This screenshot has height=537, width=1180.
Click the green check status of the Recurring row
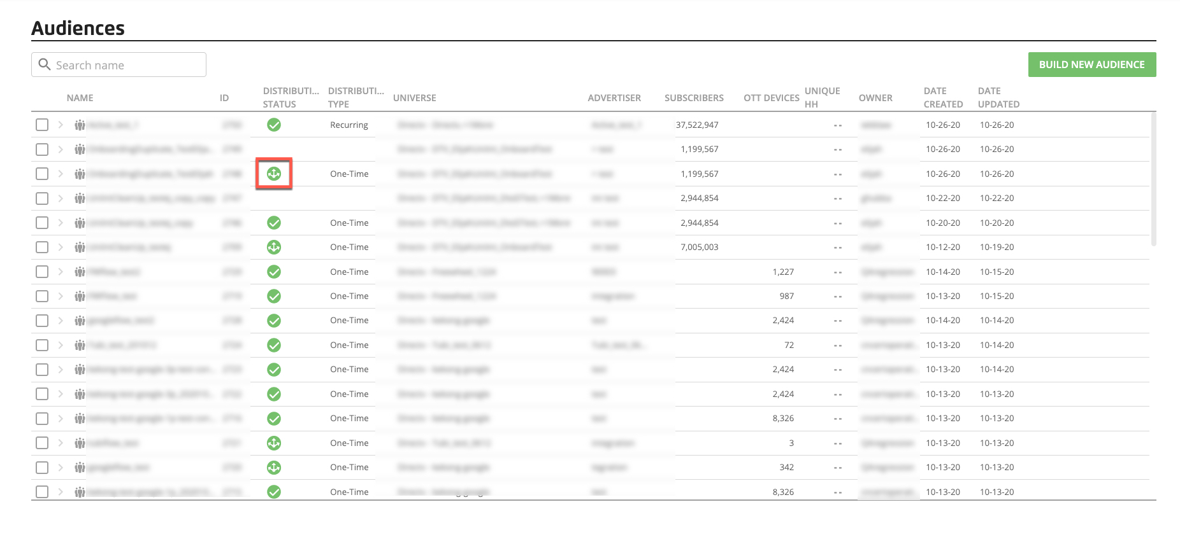(274, 125)
